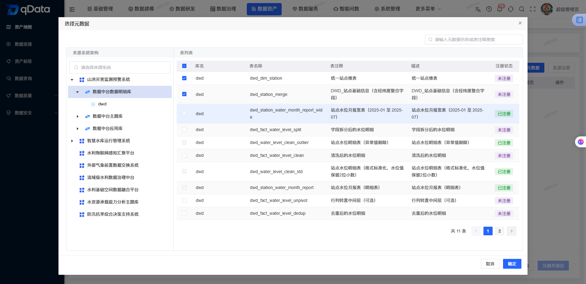
Task: Click the admin user avatar
Action: [x=547, y=9]
